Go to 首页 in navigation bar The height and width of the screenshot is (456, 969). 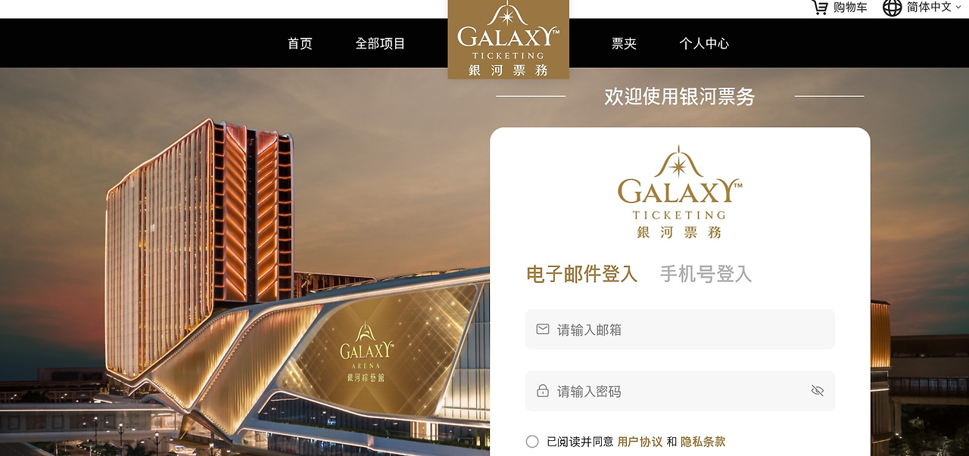(x=300, y=44)
